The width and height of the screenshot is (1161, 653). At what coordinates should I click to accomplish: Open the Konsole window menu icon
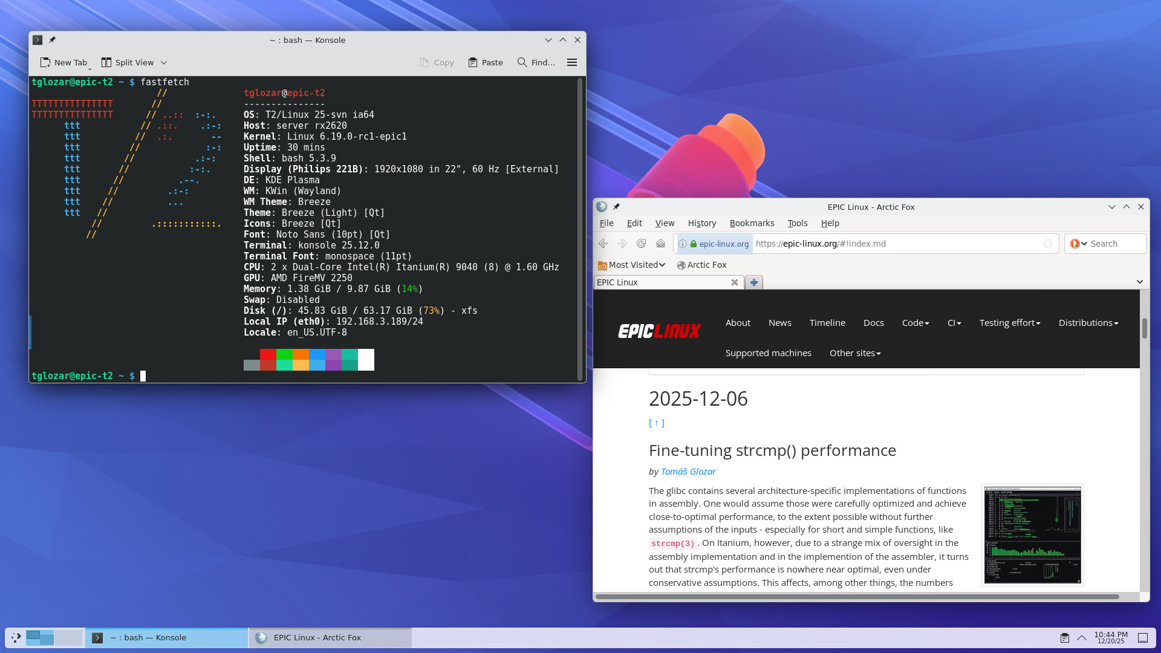[x=37, y=40]
